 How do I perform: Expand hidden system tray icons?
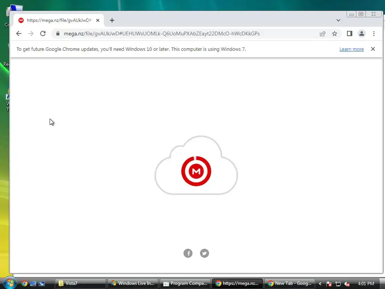click(x=320, y=284)
